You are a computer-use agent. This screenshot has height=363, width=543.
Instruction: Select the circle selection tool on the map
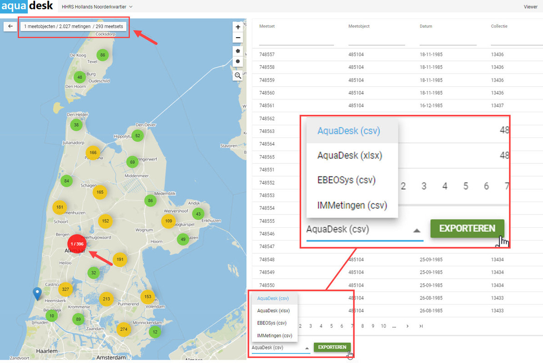[x=238, y=61]
